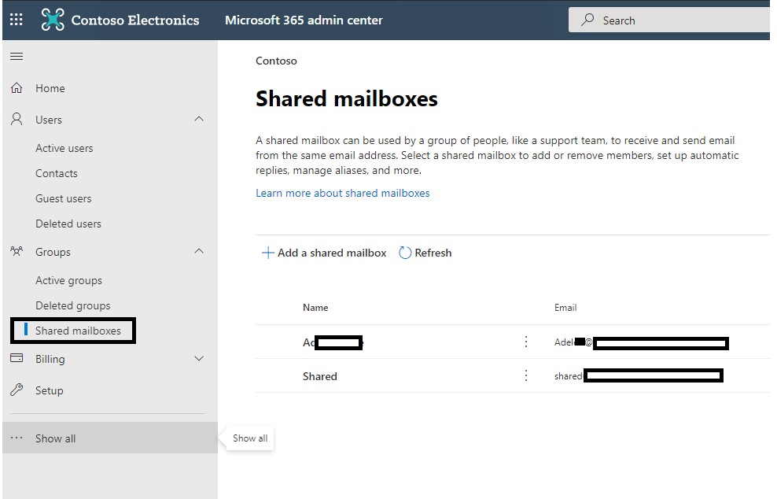Viewport: 777px width, 499px height.
Task: Click the plus icon for adding mailbox
Action: 267,253
